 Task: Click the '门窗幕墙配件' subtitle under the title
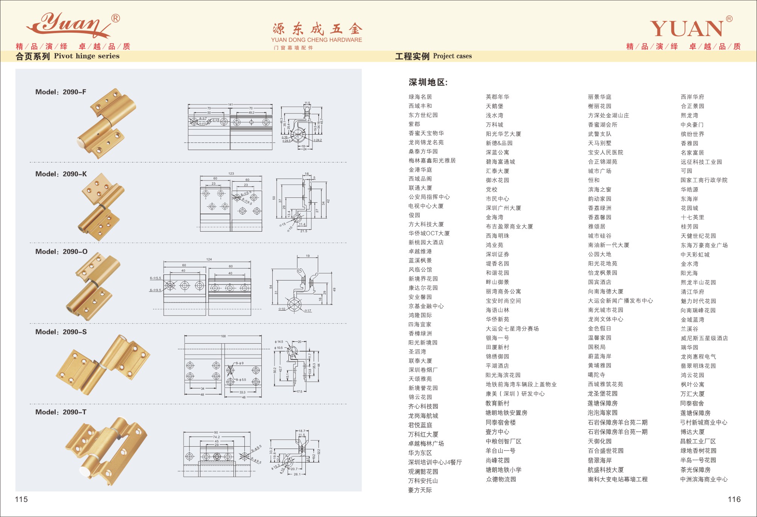[x=293, y=48]
